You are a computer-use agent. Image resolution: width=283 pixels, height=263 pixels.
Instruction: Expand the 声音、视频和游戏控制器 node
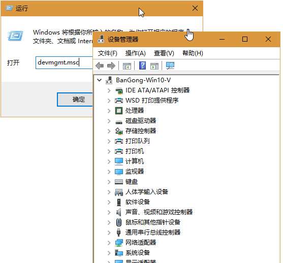109,212
